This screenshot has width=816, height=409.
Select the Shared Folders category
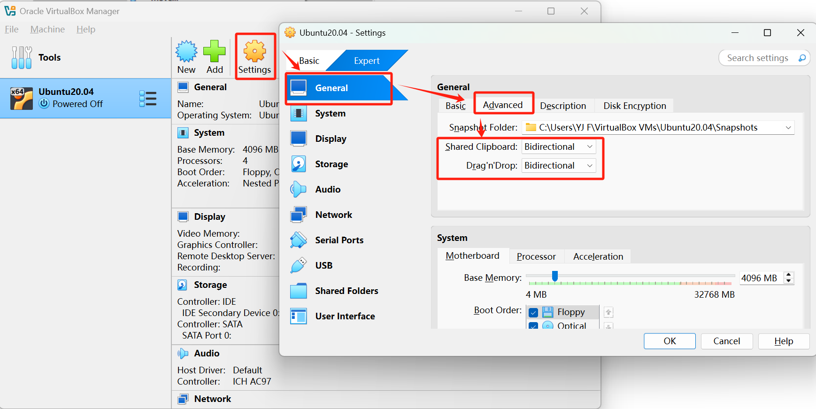tap(346, 291)
